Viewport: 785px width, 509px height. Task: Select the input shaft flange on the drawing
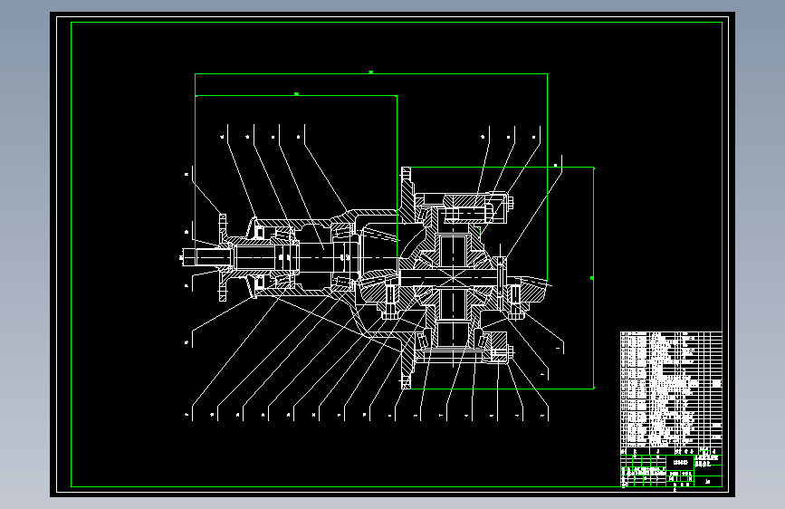point(223,257)
